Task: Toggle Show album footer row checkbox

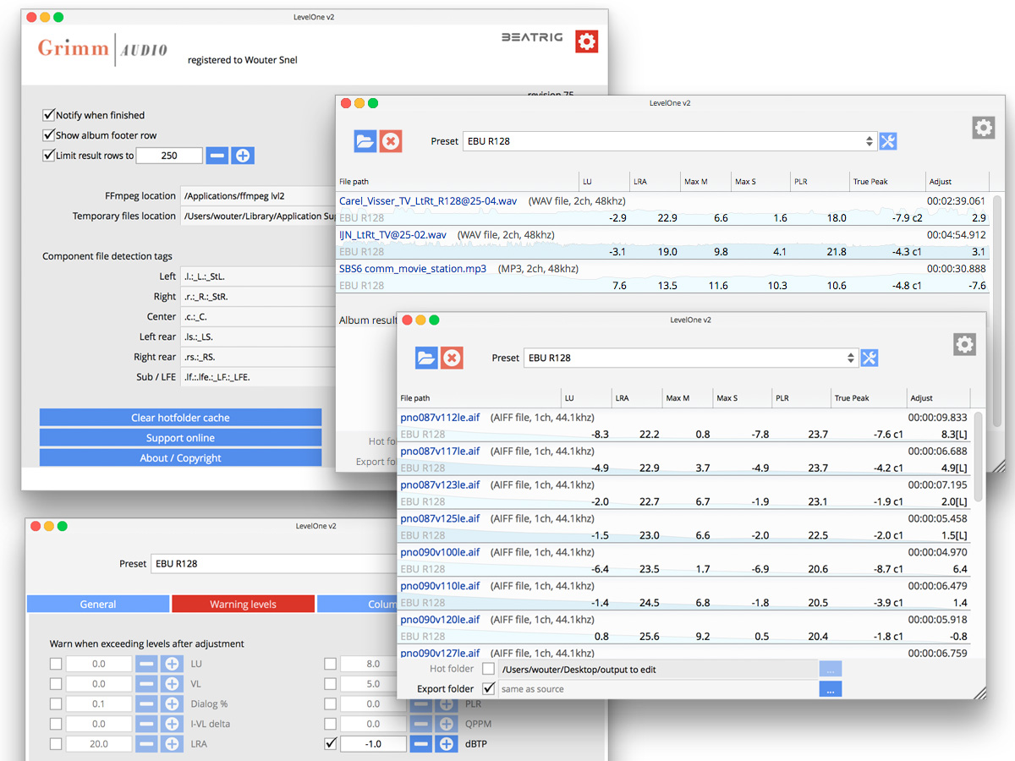Action: pos(48,135)
